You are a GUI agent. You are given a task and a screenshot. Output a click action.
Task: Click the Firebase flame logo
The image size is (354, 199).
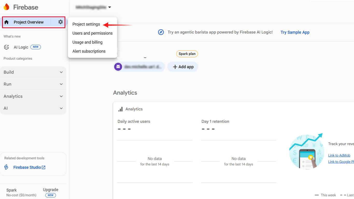point(6,7)
